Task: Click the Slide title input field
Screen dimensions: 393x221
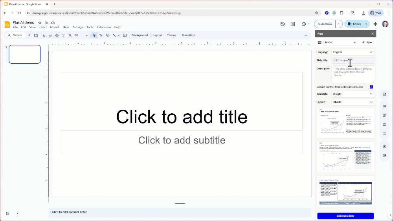Action: pos(353,61)
